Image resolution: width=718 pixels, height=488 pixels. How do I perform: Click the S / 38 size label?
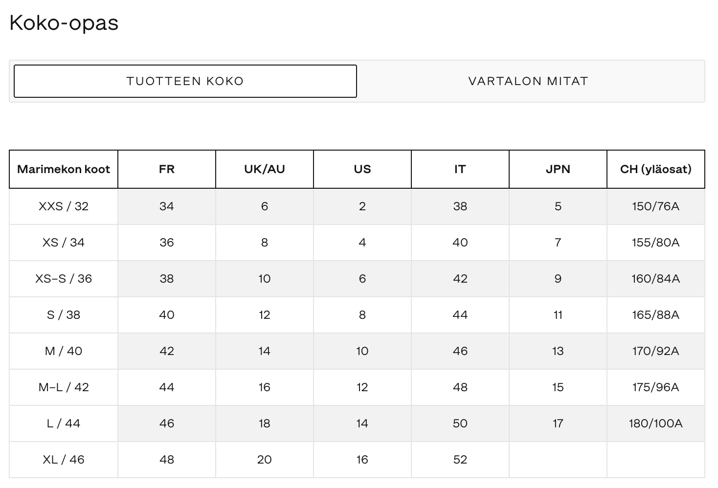point(64,315)
